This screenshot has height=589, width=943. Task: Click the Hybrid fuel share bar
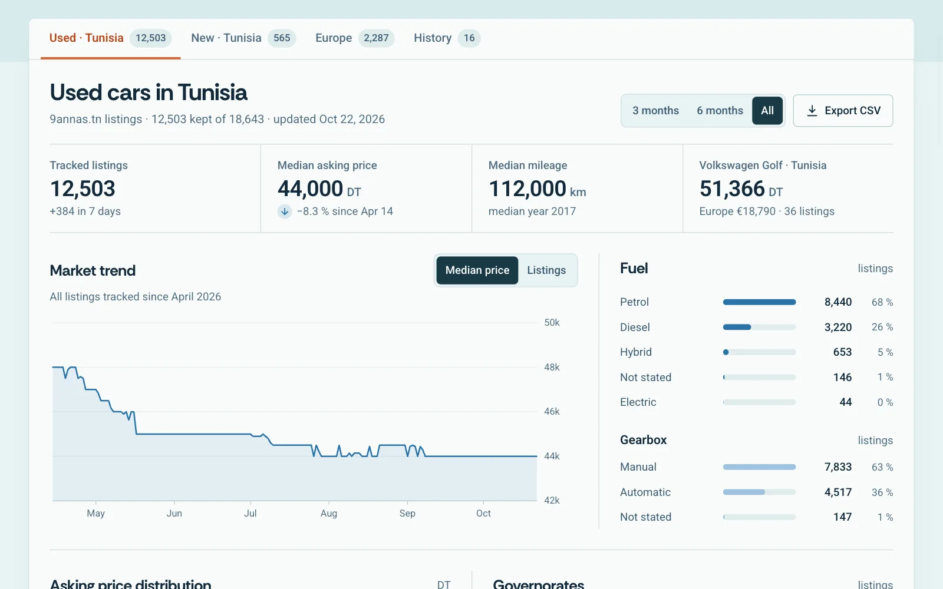[x=759, y=352]
